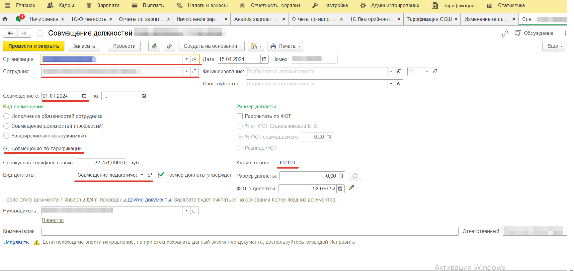
Task: Choose Расширение зон обслуживания radio button
Action: (6, 136)
